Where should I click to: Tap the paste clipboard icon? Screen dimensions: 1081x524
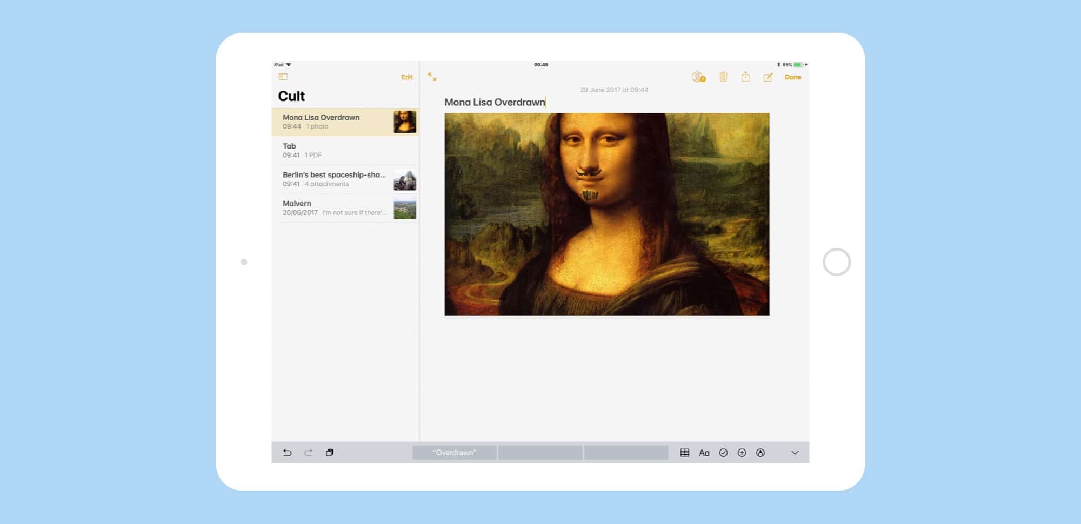(330, 453)
